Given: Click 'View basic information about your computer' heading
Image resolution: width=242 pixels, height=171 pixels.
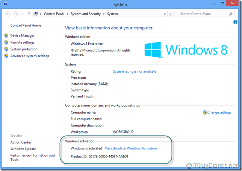Looking at the screenshot, I should pos(109,28).
